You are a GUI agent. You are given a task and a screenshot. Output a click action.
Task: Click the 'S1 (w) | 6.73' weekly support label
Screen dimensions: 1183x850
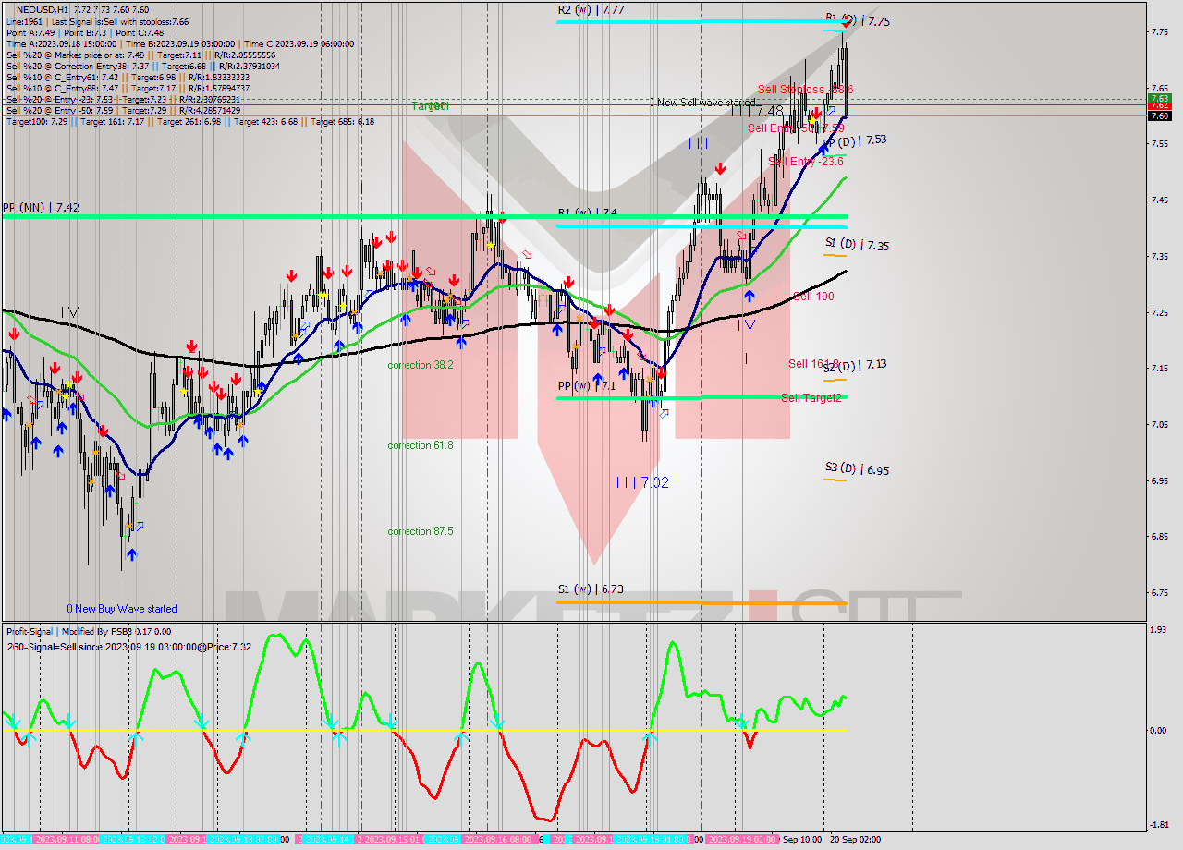tap(591, 589)
